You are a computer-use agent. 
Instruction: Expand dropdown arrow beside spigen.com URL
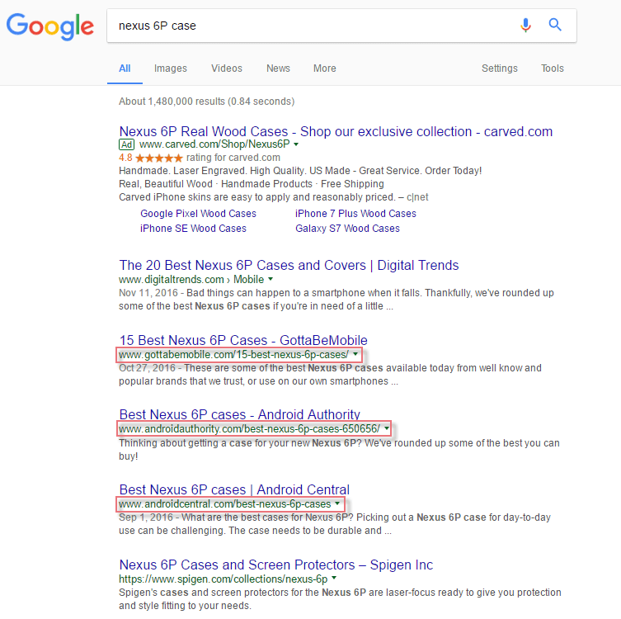(334, 579)
